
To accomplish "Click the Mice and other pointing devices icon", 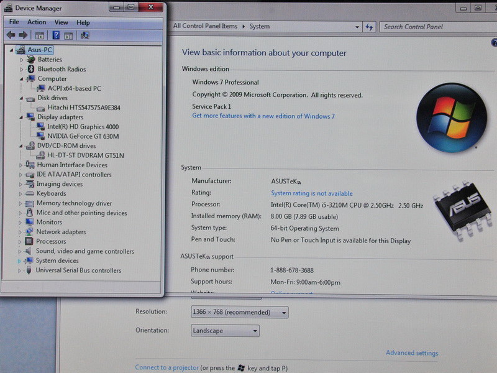I will 29,212.
